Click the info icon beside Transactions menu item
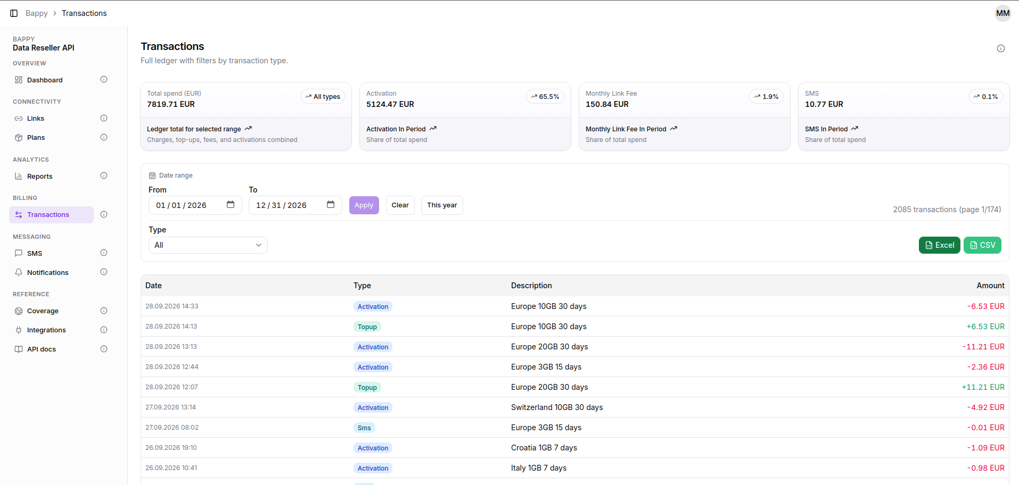 coord(104,215)
